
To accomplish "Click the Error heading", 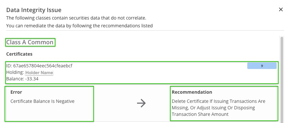I will pos(16,92).
